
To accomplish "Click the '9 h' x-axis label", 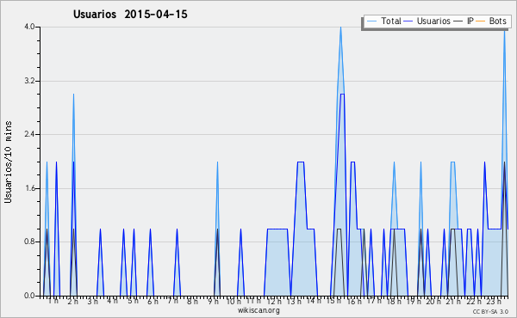I will 214,301.
